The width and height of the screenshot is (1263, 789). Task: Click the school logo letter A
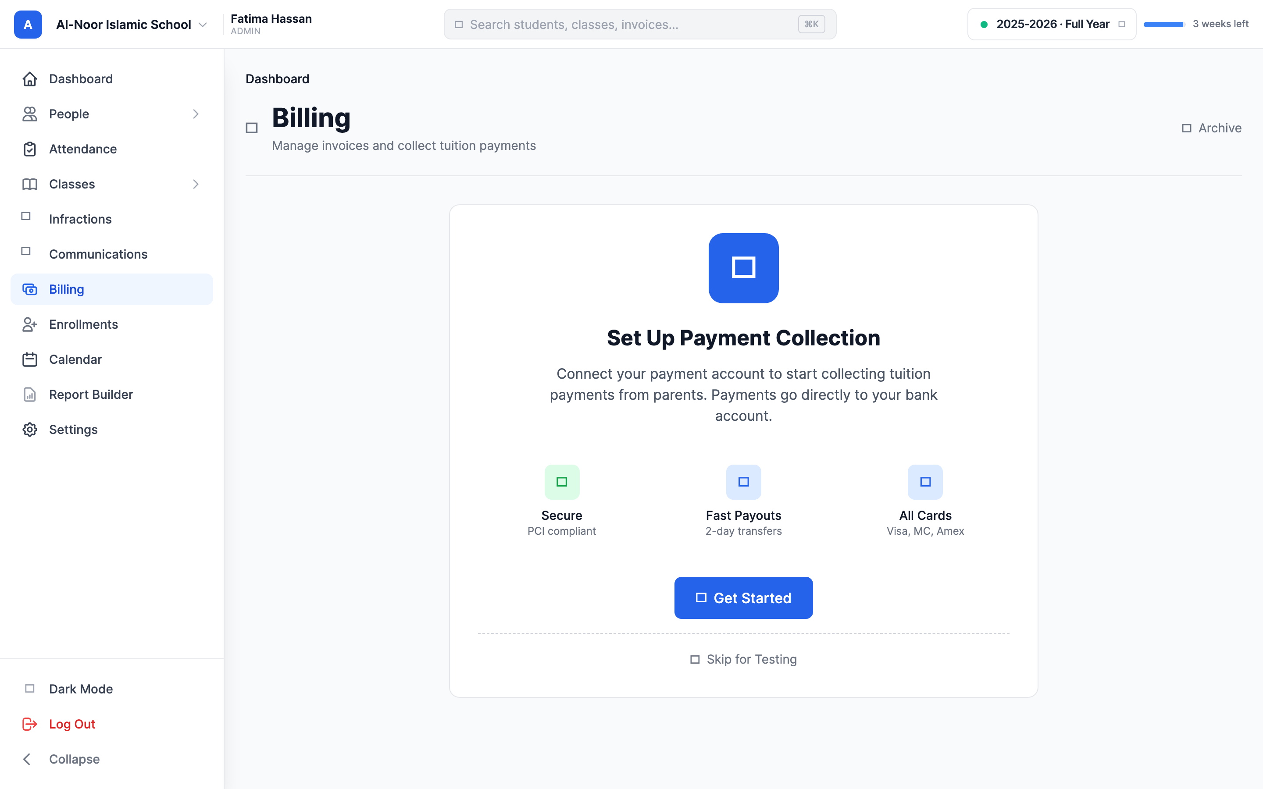tap(28, 25)
